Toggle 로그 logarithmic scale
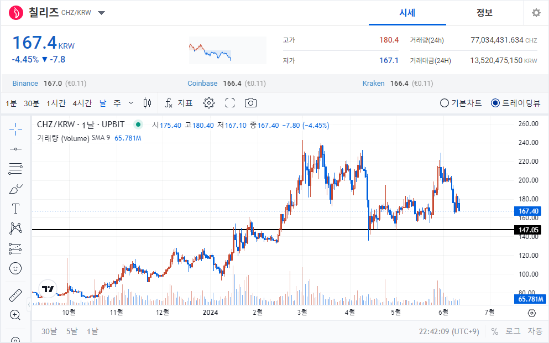 [x=513, y=331]
